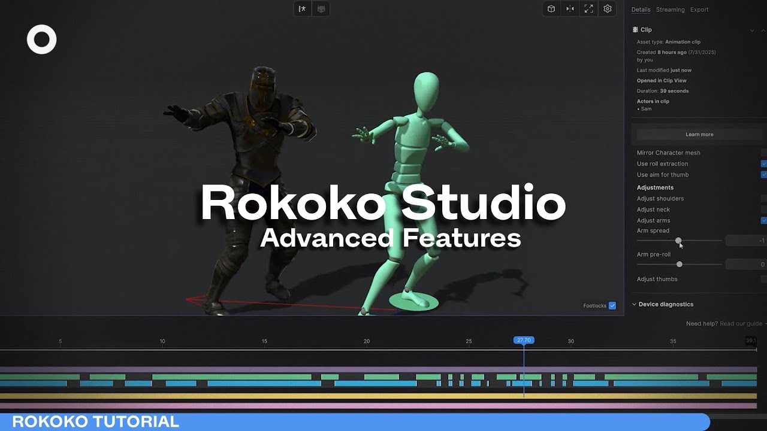This screenshot has height=431, width=767.
Task: Click the character mask icon beside pose icon
Action: [321, 9]
